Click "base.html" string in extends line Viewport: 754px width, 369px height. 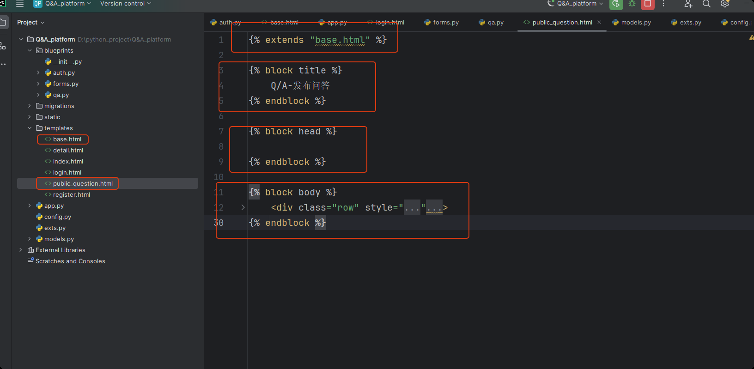(340, 40)
